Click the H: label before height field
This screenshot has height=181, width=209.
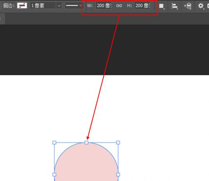coord(129,6)
